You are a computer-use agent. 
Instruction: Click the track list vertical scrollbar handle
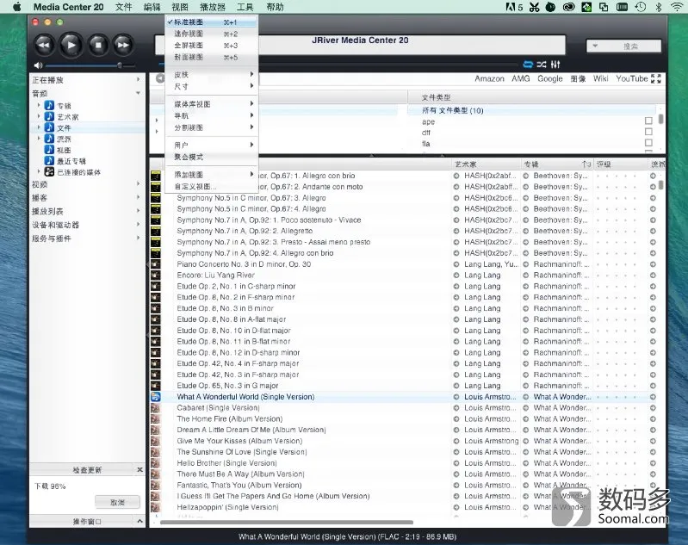660,185
